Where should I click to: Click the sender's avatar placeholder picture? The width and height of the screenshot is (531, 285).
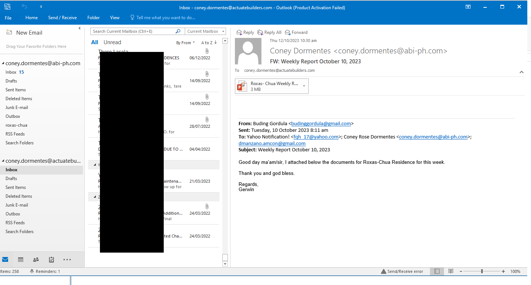pos(248,51)
